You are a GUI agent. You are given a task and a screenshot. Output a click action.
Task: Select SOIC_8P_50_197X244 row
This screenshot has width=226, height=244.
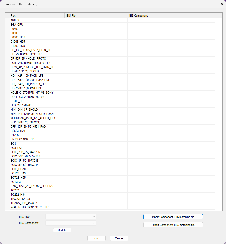pos(24,165)
